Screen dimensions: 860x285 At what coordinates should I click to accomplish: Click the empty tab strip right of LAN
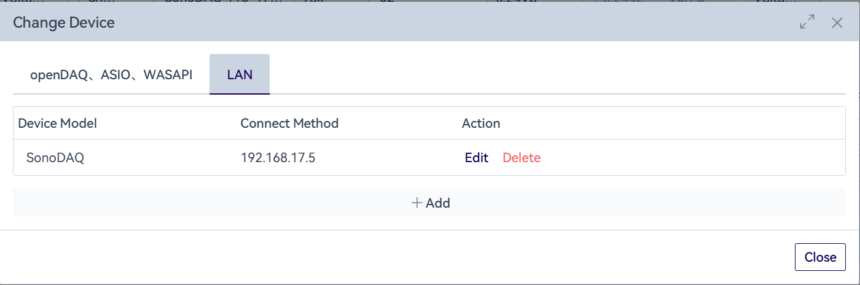tap(553, 75)
